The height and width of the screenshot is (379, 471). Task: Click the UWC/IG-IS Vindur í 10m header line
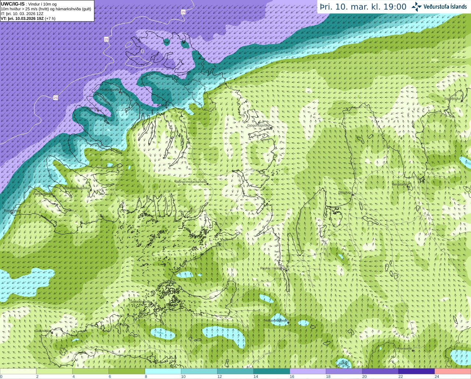point(28,4)
